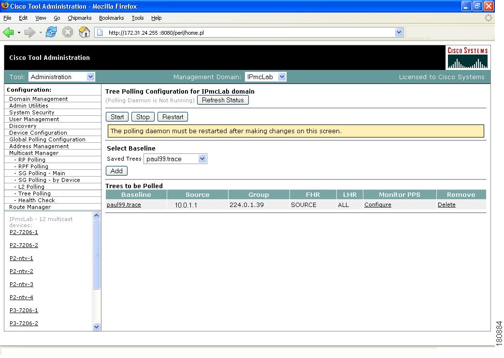
Task: Click the Stop polling daemon button
Action: click(x=143, y=117)
